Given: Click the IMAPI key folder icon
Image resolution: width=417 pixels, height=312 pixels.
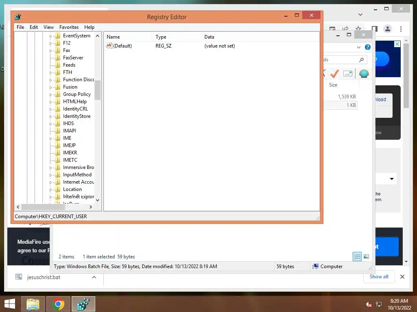Looking at the screenshot, I should [x=58, y=130].
